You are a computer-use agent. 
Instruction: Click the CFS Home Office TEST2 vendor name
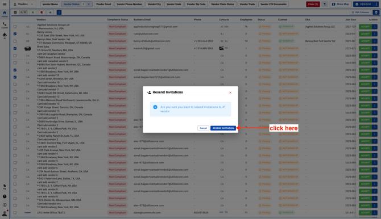(51, 213)
